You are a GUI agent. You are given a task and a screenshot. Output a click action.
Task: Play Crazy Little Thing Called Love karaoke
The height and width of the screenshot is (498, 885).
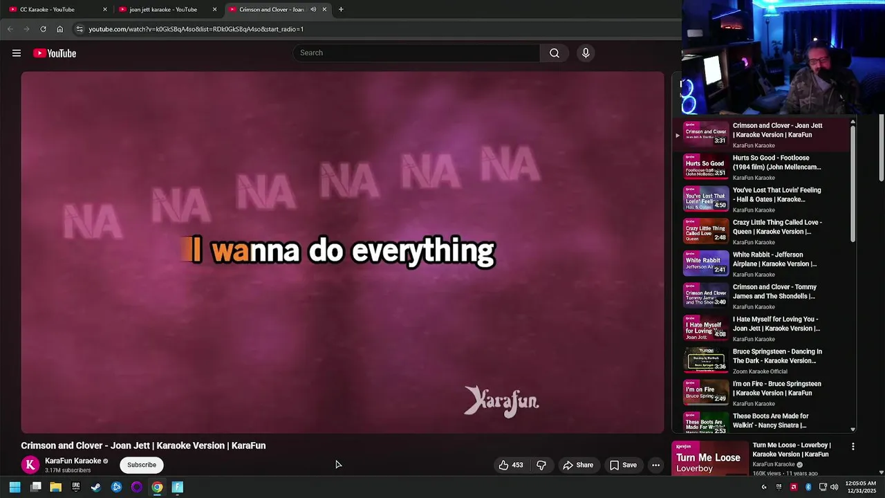pyautogui.click(x=763, y=232)
